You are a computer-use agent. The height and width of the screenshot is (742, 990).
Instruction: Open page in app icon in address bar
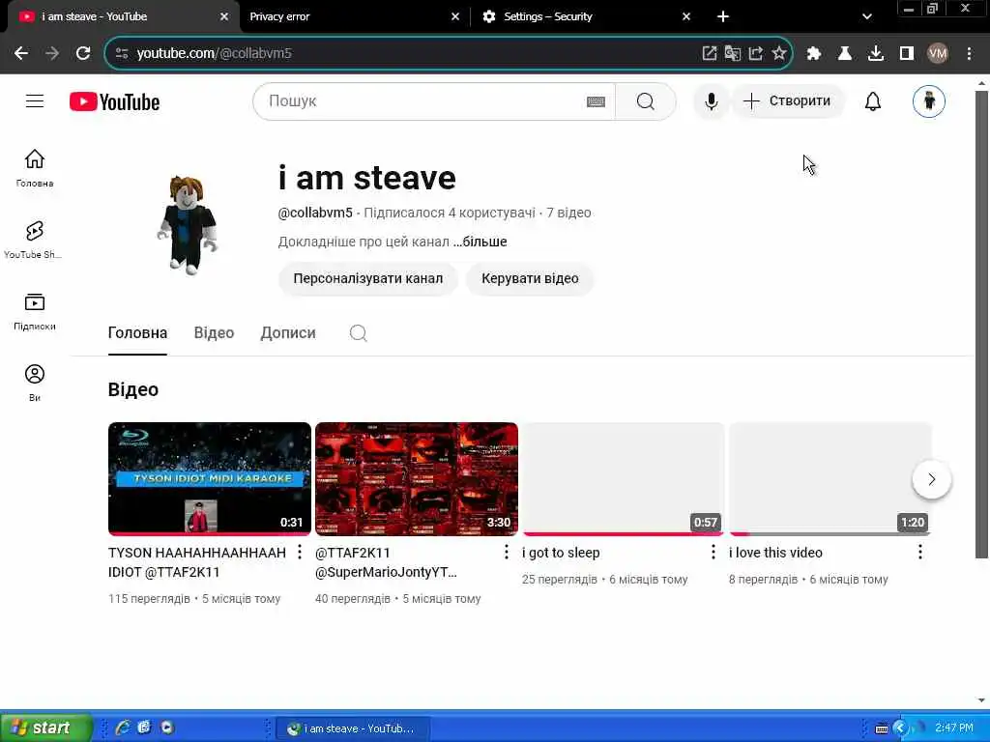tap(709, 53)
